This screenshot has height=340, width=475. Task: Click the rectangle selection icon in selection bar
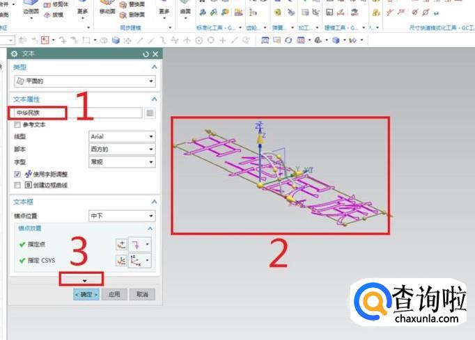pyautogui.click(x=86, y=40)
